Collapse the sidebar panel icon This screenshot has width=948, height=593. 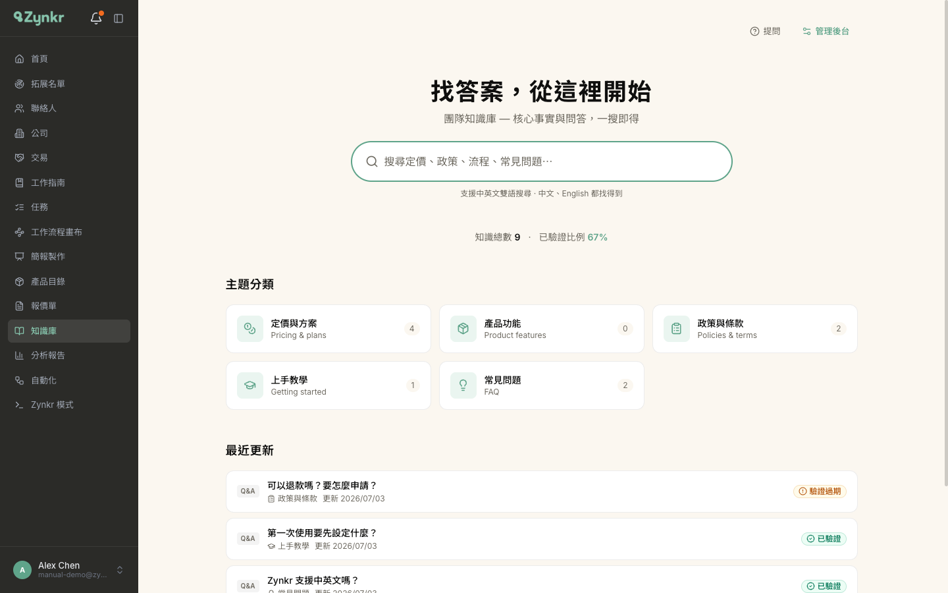click(118, 18)
